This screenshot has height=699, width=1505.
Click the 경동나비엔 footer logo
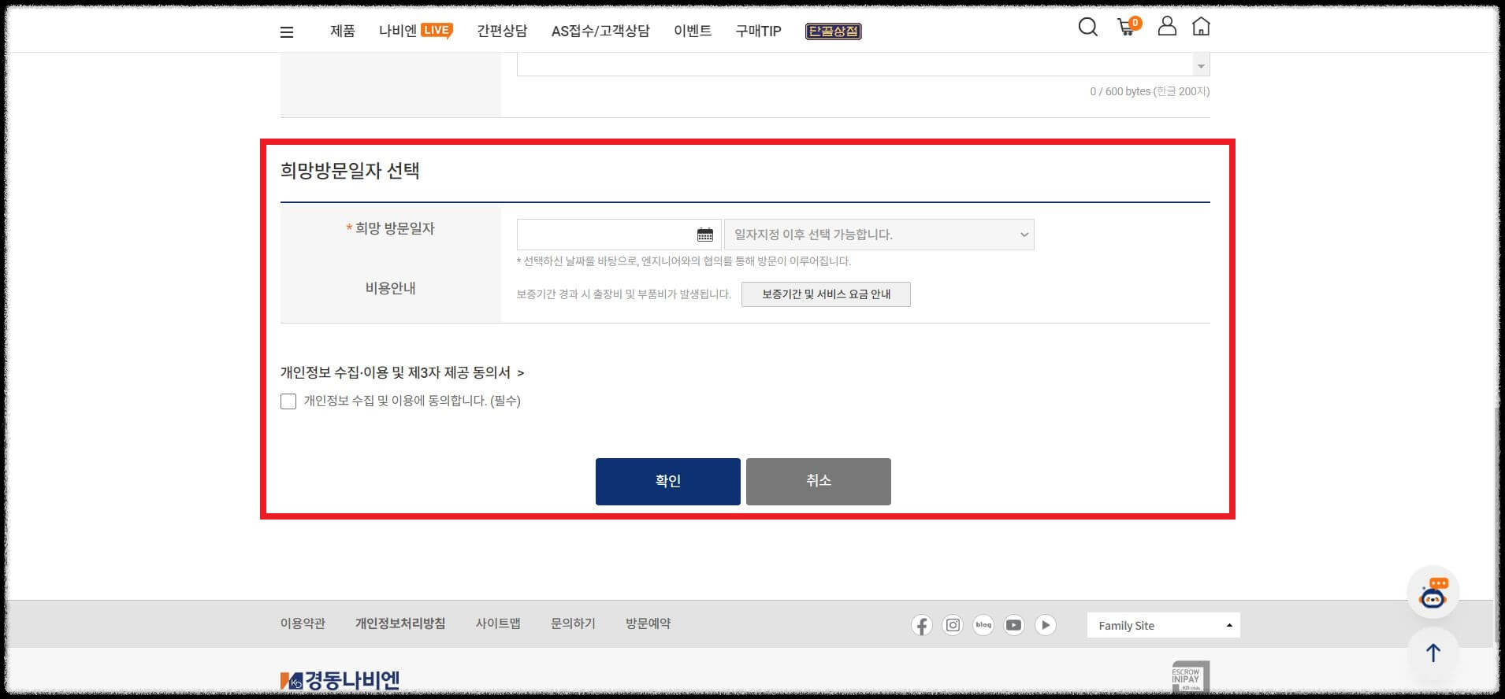[340, 679]
